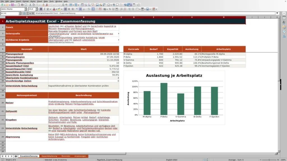Image resolution: width=287 pixels, height=161 pixels.
Task: Open the sidebar Gallery icon
Action: (284, 27)
